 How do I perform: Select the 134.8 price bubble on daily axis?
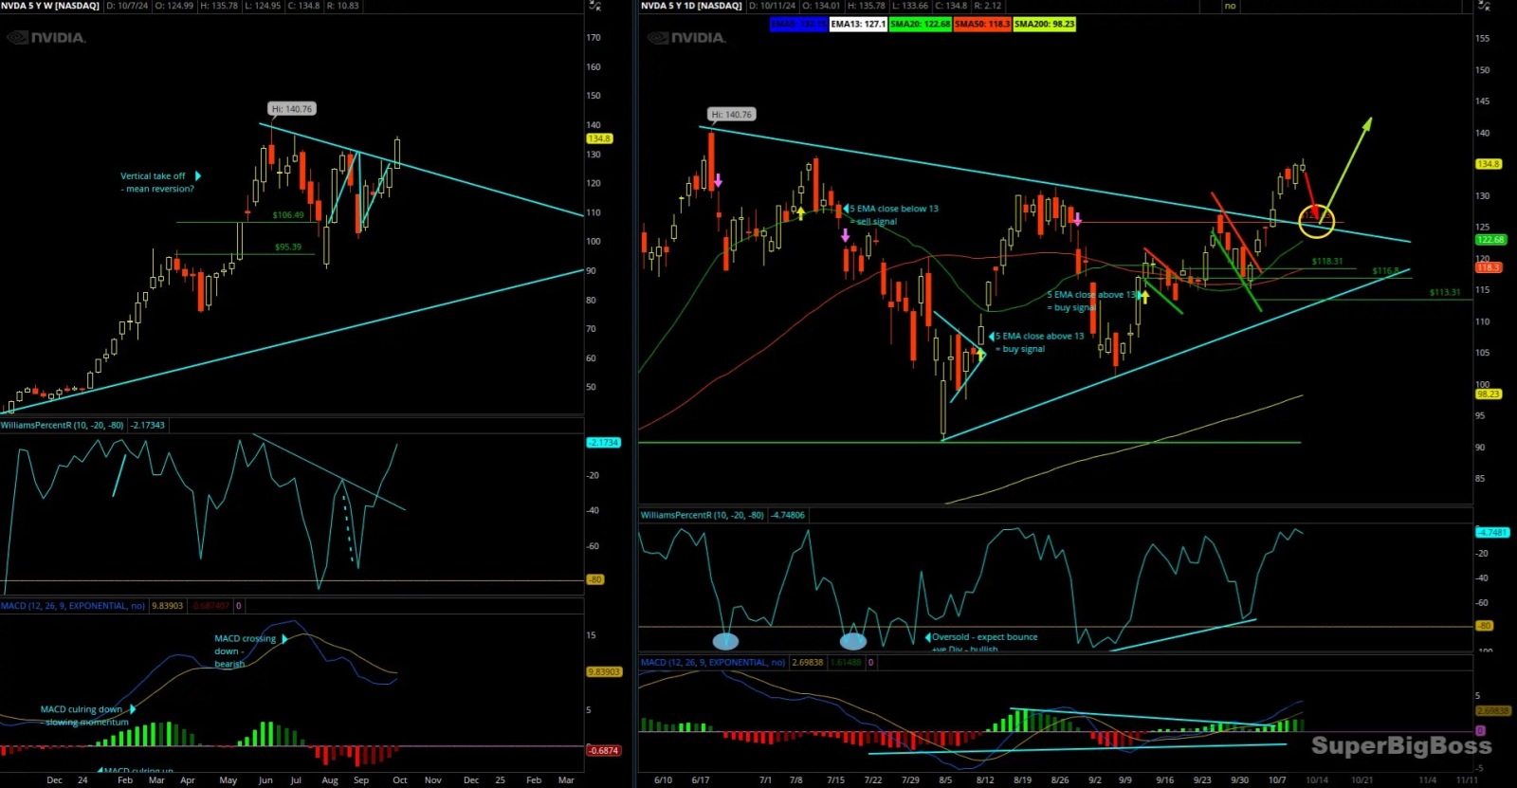[1489, 164]
